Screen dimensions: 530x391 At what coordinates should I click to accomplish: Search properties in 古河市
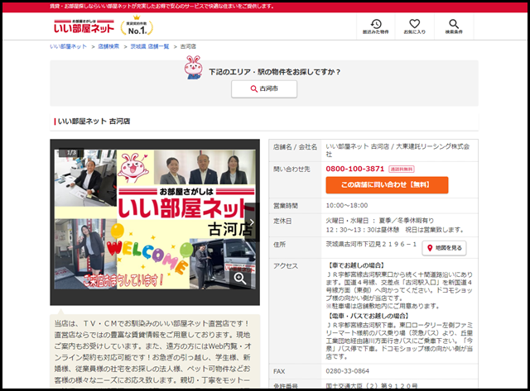tap(264, 88)
